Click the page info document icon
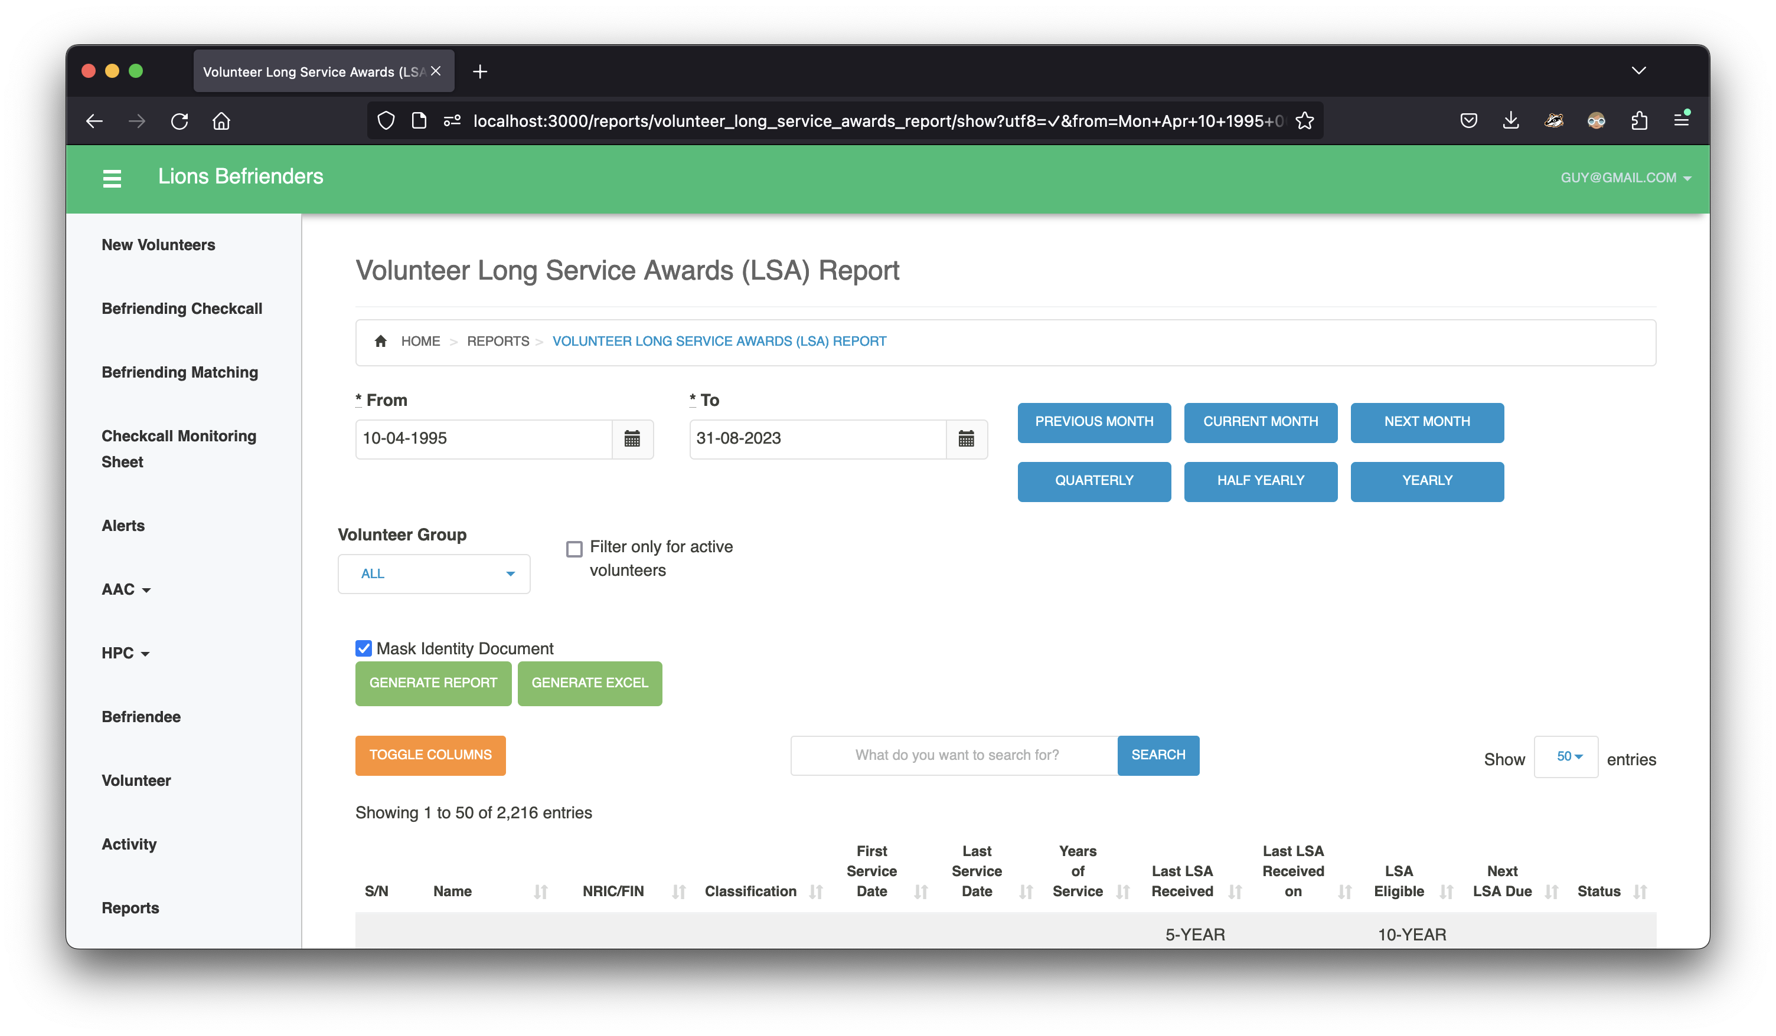Image resolution: width=1776 pixels, height=1036 pixels. (x=419, y=121)
